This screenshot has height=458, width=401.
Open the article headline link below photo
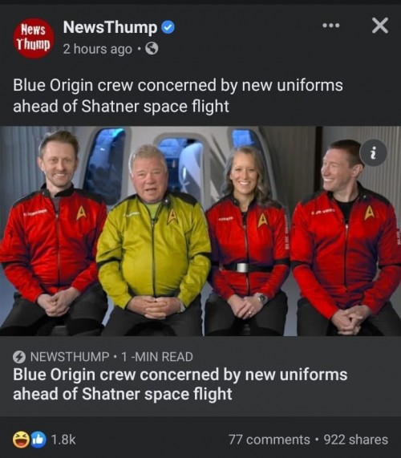point(180,384)
